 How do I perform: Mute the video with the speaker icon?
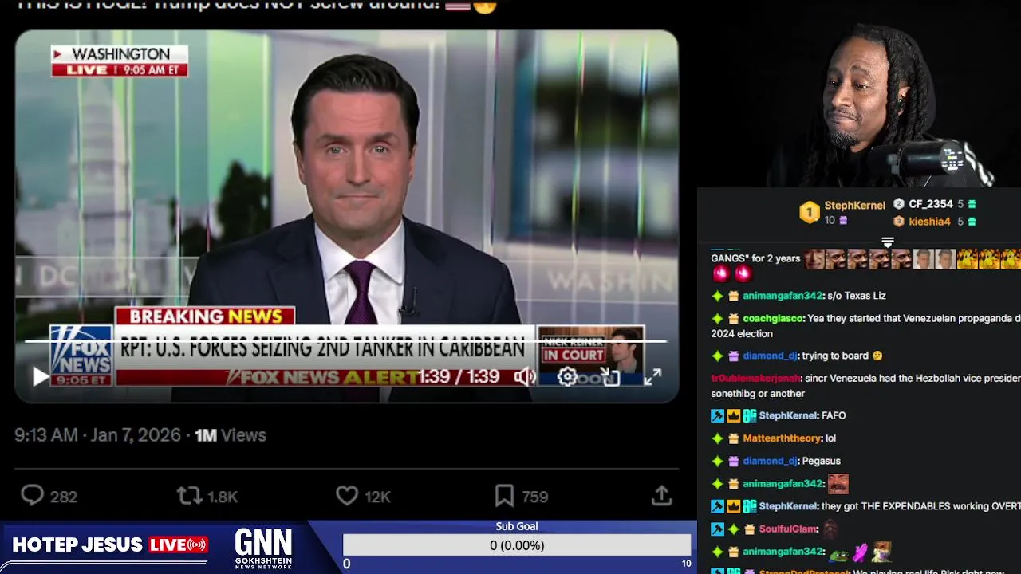(524, 376)
